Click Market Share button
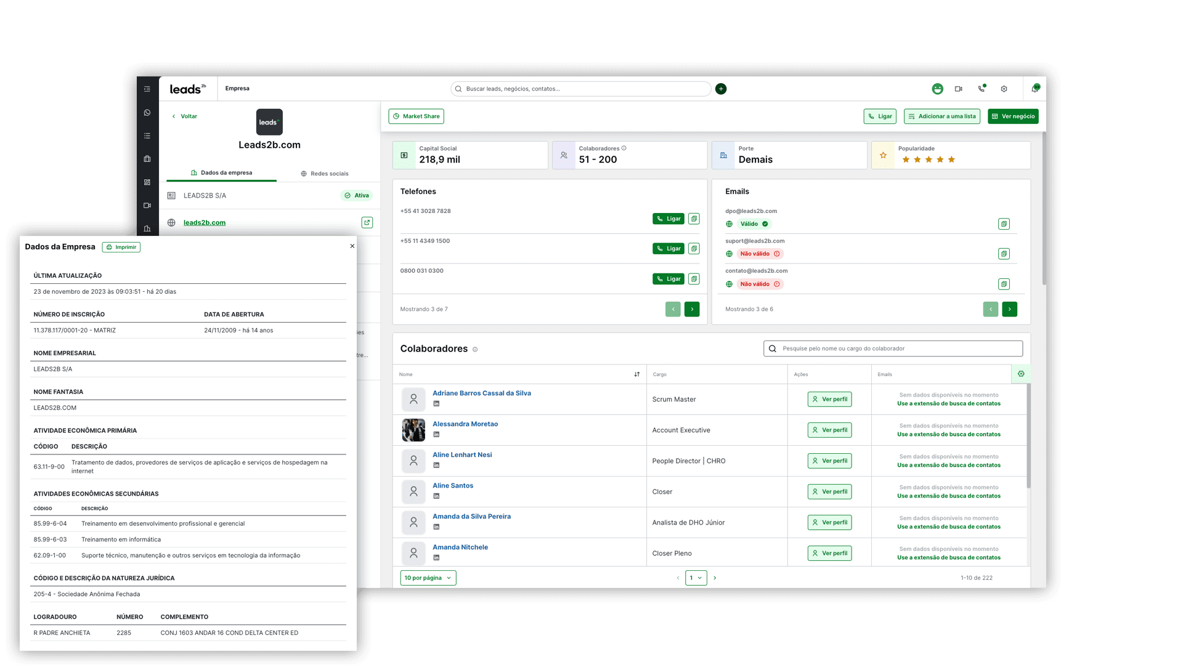This screenshot has width=1183, height=665. coord(417,116)
